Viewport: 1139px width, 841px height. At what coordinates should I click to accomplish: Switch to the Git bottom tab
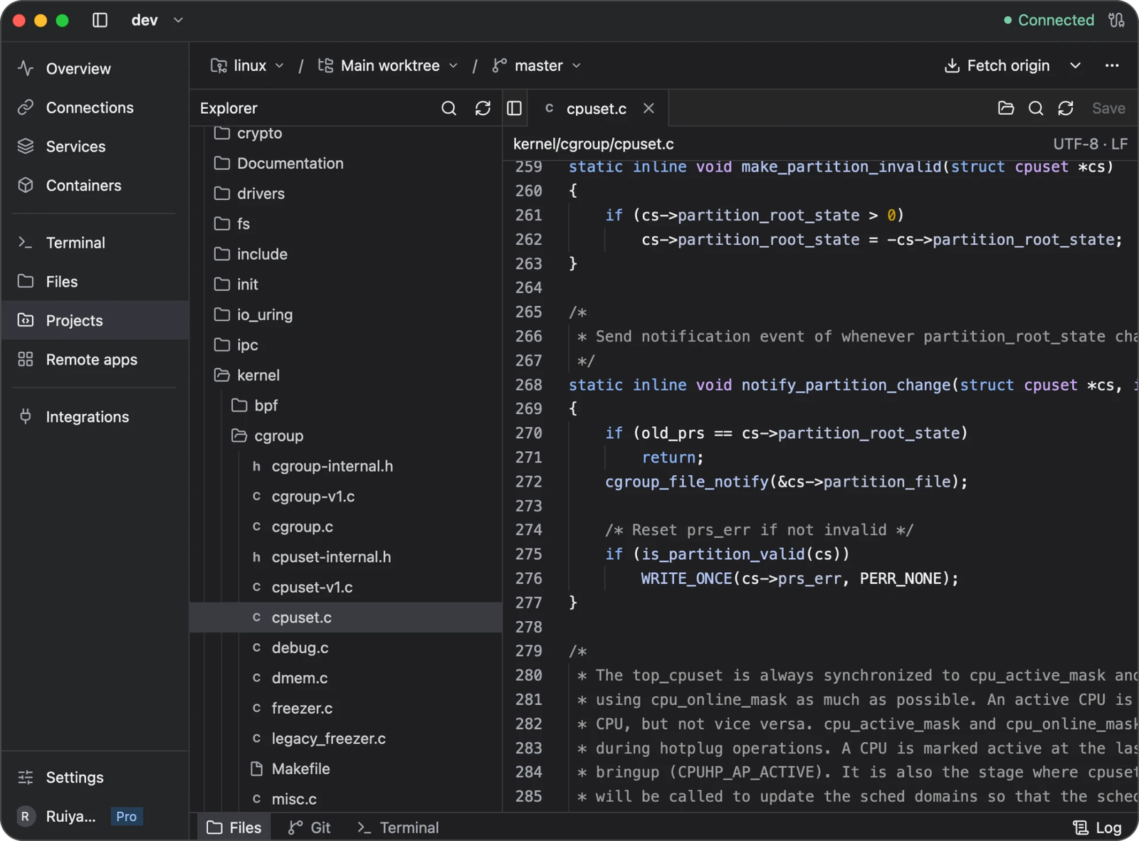310,827
